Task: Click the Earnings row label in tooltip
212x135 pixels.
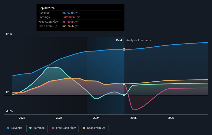Action: pyautogui.click(x=44, y=17)
